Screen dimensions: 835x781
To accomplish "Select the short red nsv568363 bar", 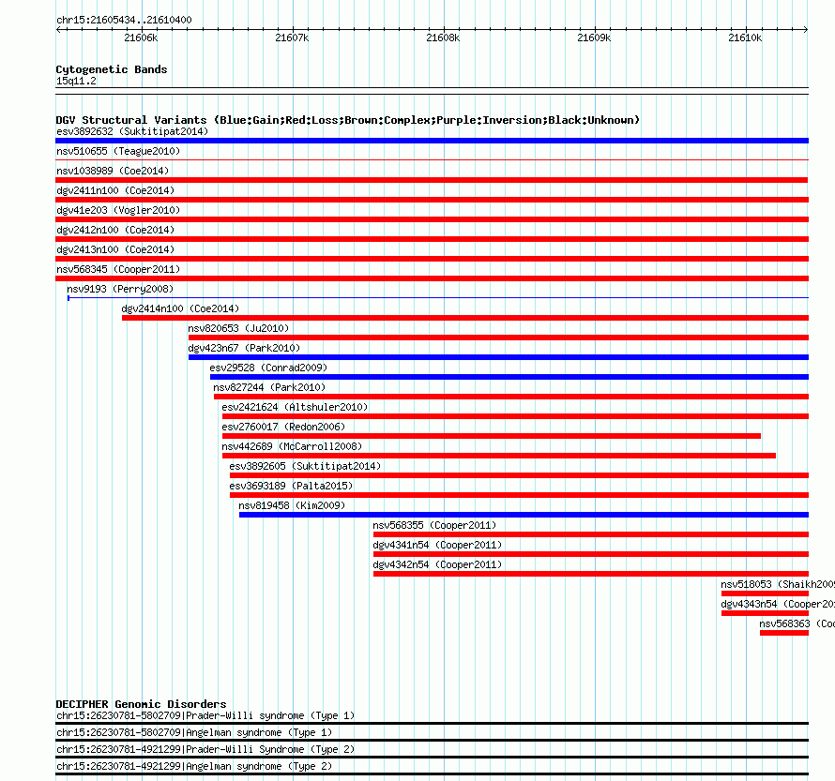I will 784,633.
